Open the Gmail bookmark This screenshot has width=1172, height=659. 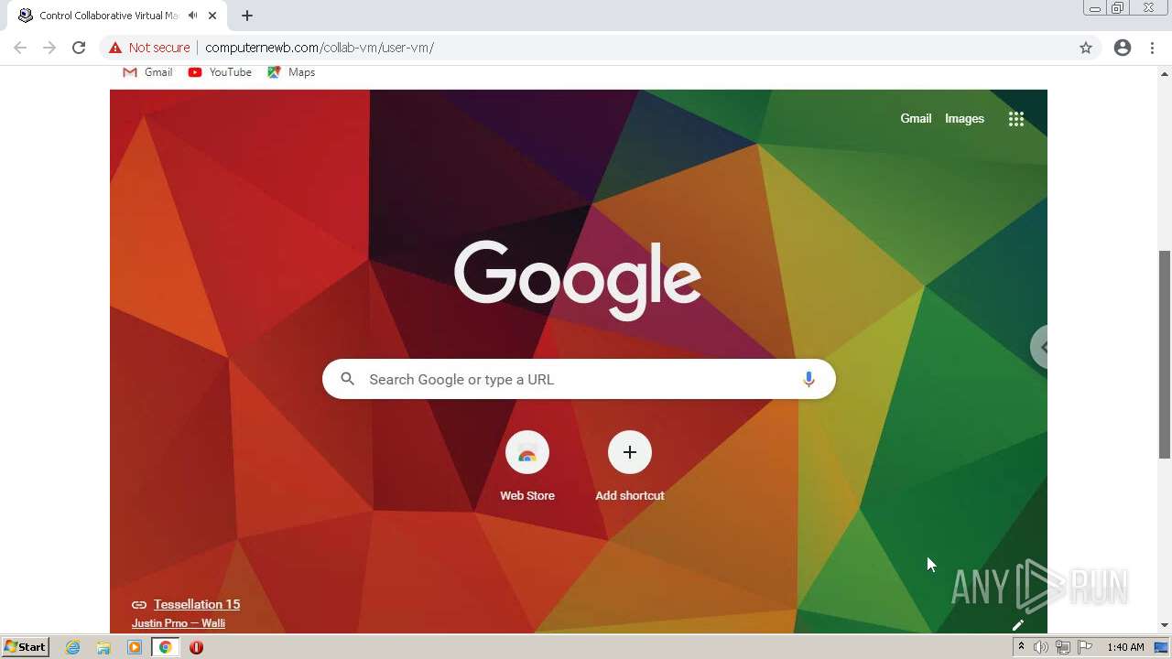coord(147,72)
